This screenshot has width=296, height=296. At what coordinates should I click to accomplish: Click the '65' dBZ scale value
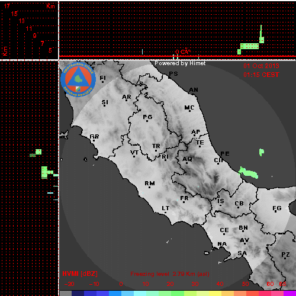[x=282, y=284]
